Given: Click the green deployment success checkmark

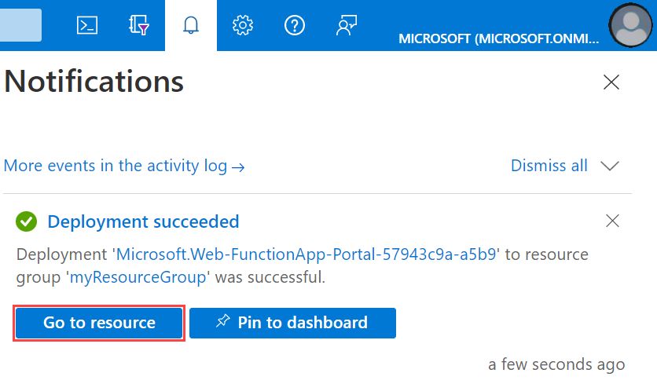Looking at the screenshot, I should (x=27, y=221).
